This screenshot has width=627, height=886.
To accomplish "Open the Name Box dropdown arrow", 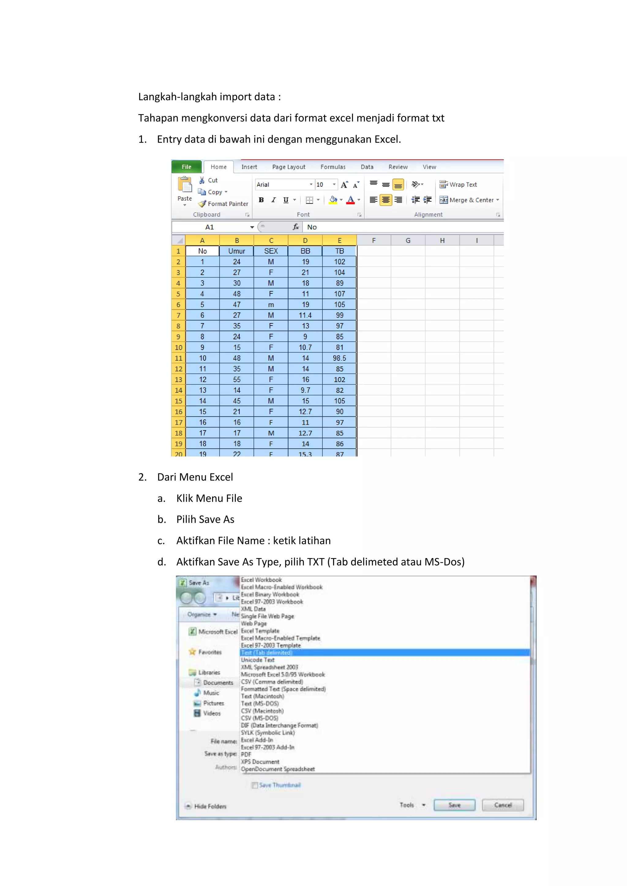I will click(252, 227).
